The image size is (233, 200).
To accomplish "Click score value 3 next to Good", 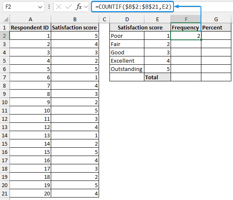I will pyautogui.click(x=157, y=52).
